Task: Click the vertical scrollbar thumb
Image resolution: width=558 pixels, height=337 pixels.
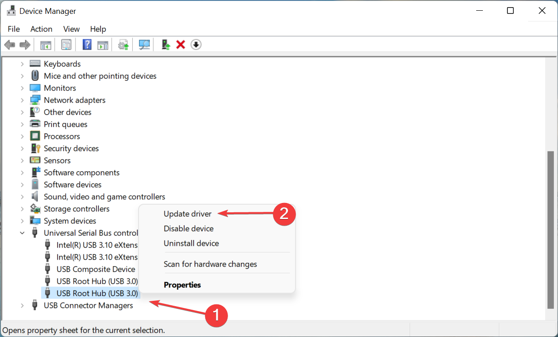Action: click(x=551, y=229)
